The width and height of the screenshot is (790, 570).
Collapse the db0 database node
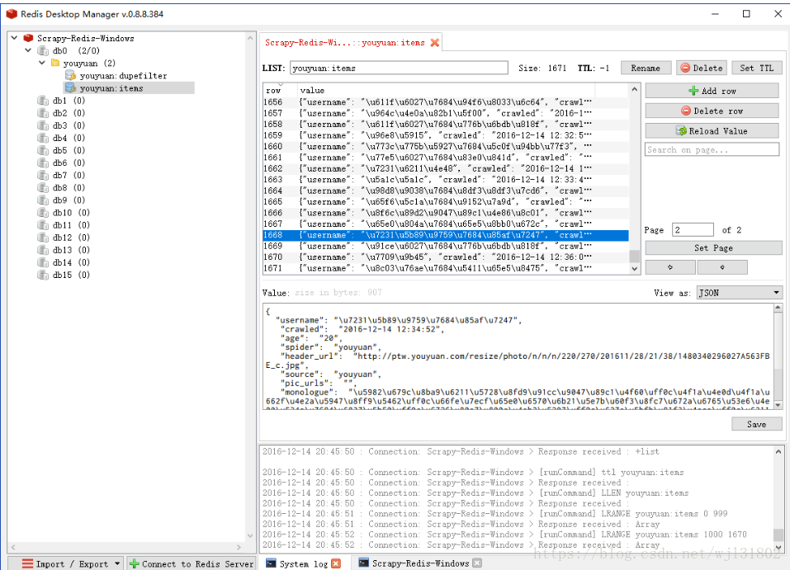click(28, 50)
